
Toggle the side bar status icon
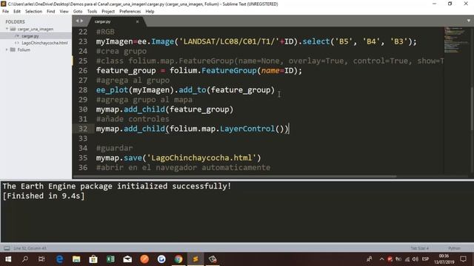[7, 248]
